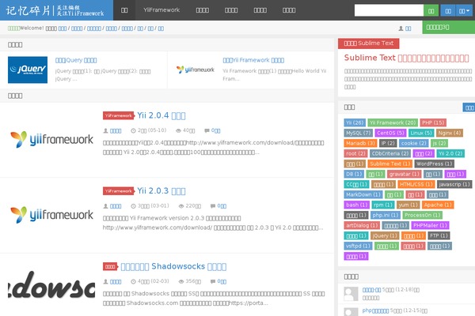Image resolution: width=475 pixels, height=316 pixels.
Task: Click the comments link on Yii 2.0.3 post
Action: pyautogui.click(x=222, y=206)
